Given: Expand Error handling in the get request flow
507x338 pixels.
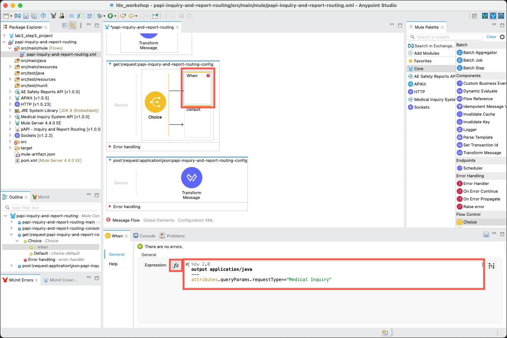Looking at the screenshot, I should coord(110,147).
